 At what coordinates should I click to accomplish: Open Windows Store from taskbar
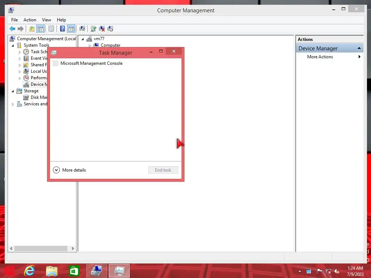[x=74, y=271]
